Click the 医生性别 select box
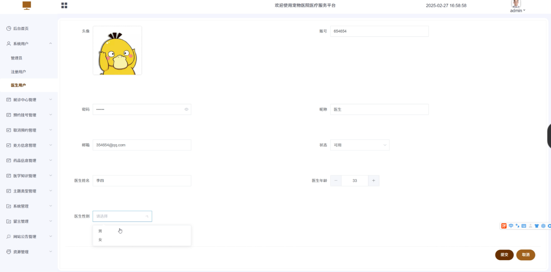Viewport: 551px width, 272px height. 122,216
